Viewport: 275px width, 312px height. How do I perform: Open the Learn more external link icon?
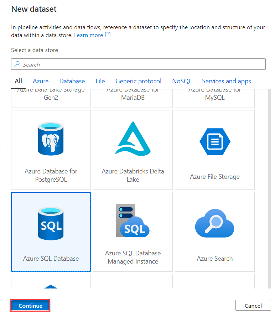108,35
